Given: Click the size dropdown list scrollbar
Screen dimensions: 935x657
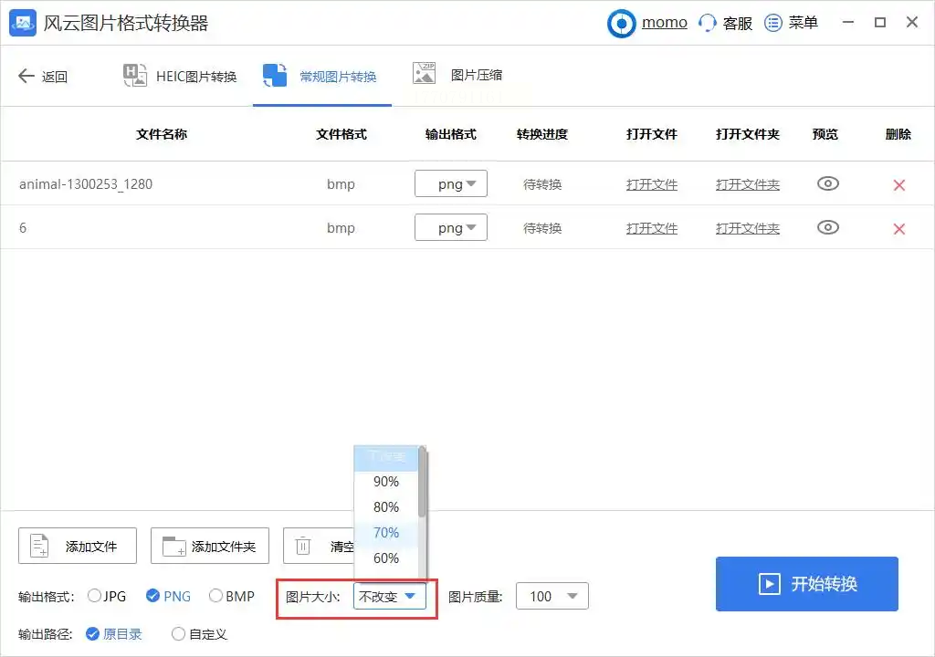Looking at the screenshot, I should pyautogui.click(x=422, y=482).
